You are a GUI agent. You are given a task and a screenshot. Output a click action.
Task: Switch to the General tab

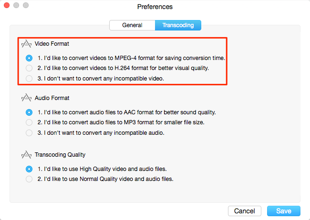coord(132,25)
